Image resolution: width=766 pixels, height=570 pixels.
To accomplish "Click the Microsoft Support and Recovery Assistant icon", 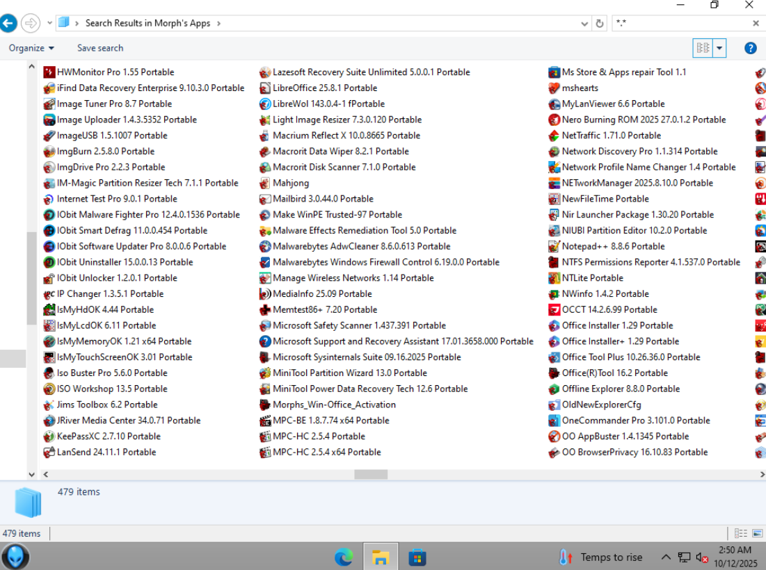I will [265, 341].
